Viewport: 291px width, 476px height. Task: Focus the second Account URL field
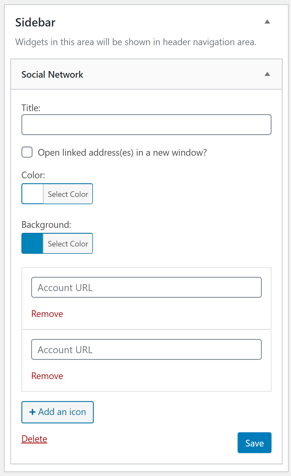point(146,349)
